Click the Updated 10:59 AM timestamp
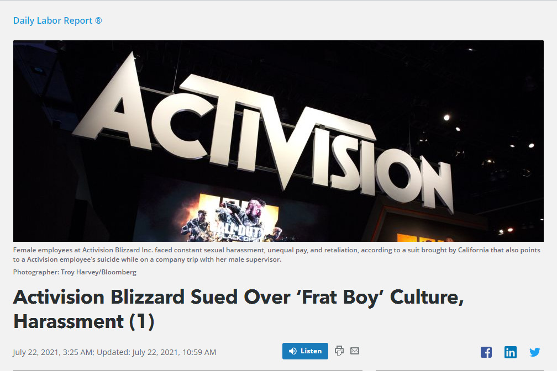557x371 pixels. [x=156, y=352]
